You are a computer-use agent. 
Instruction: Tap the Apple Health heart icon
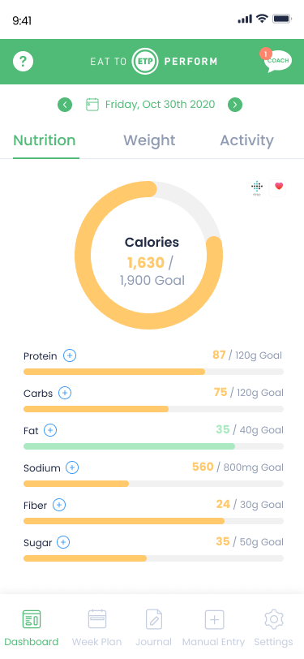277,187
